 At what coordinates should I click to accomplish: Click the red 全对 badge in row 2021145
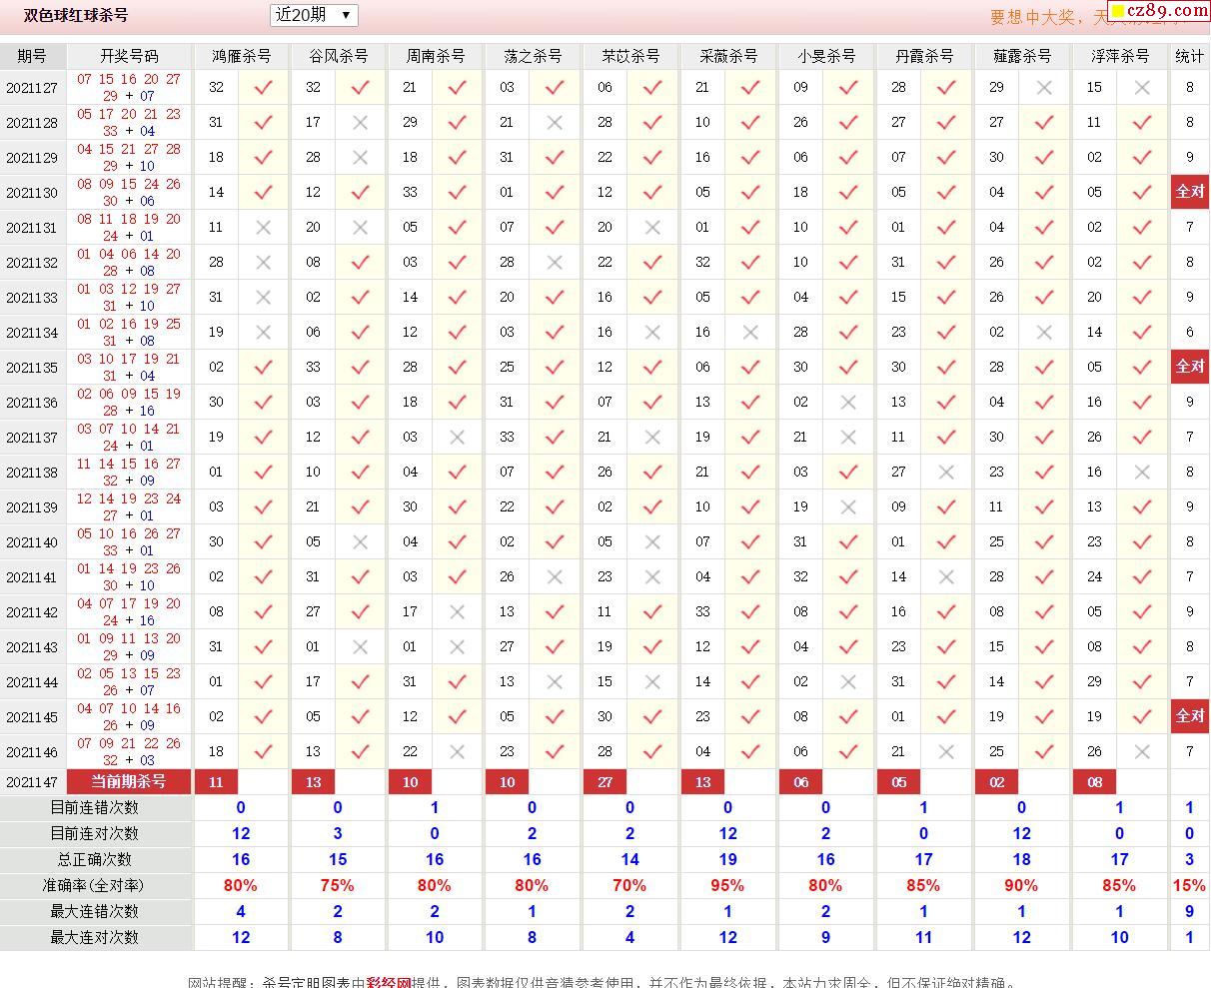click(x=1189, y=716)
